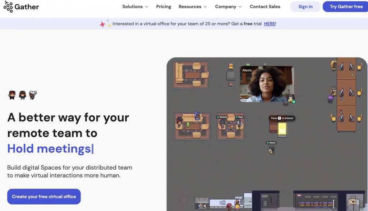The image size is (368, 211).
Task: Open the Solutions dropdown
Action: 133,6
